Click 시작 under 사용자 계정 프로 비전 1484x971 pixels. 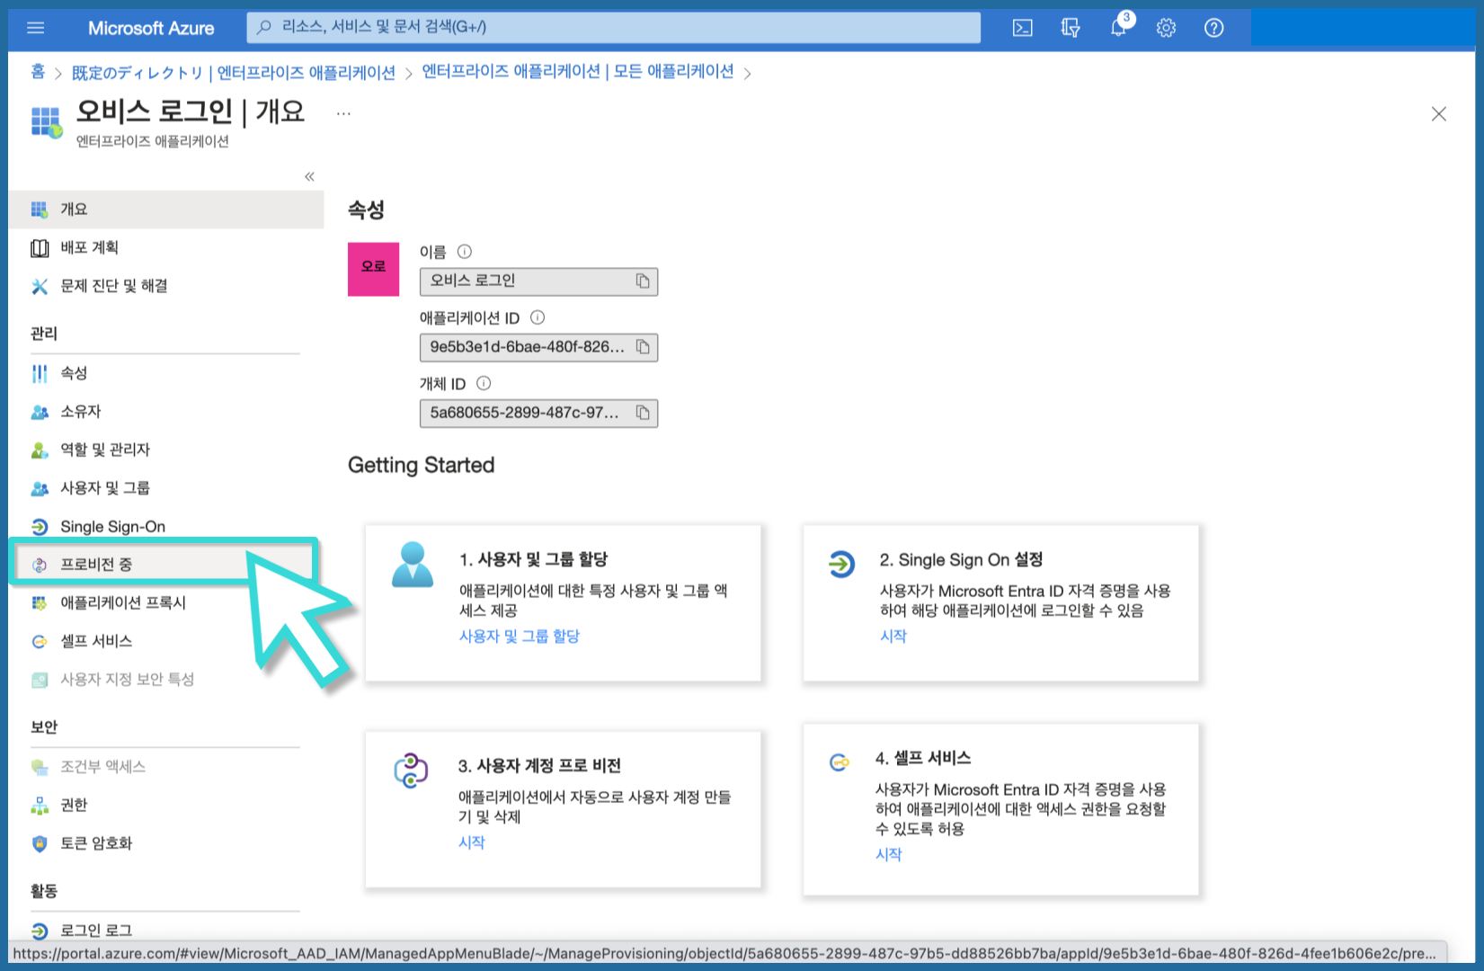[x=472, y=843]
